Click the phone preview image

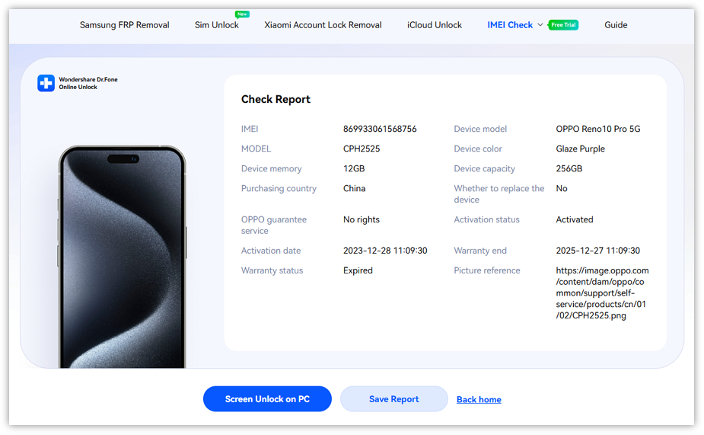[x=122, y=257]
